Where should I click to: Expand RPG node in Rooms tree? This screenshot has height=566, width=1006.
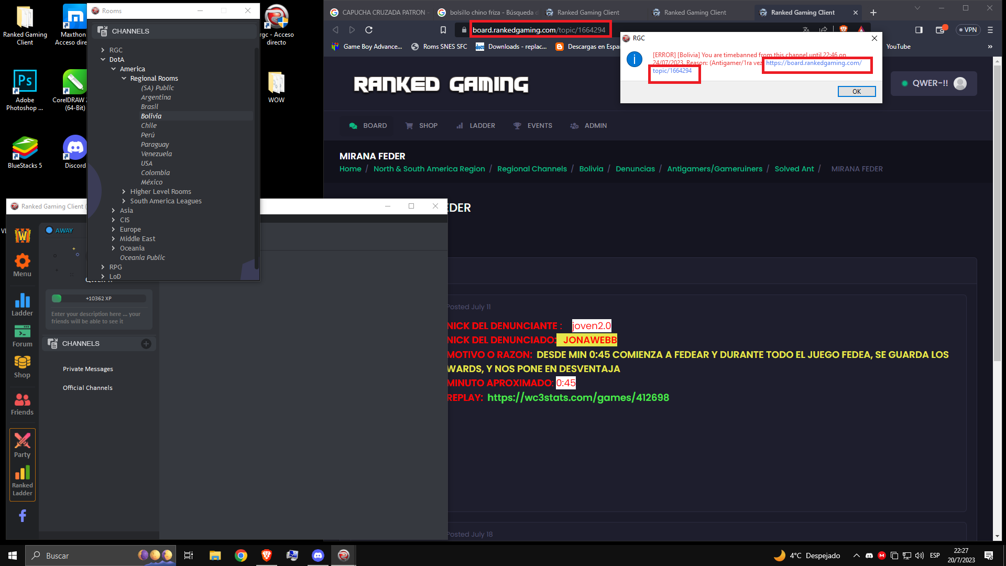pyautogui.click(x=103, y=267)
